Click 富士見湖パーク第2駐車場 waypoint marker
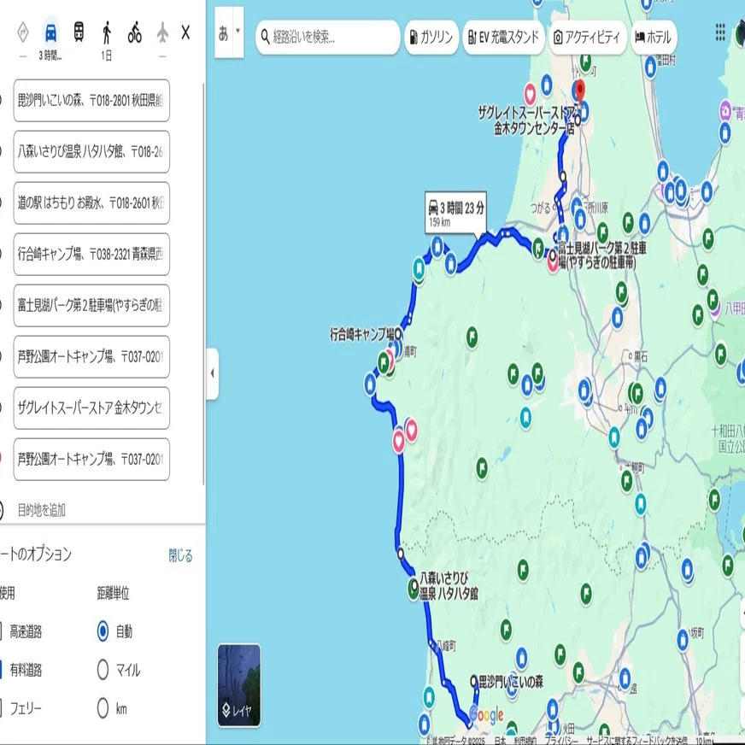The image size is (745, 745). [x=553, y=255]
